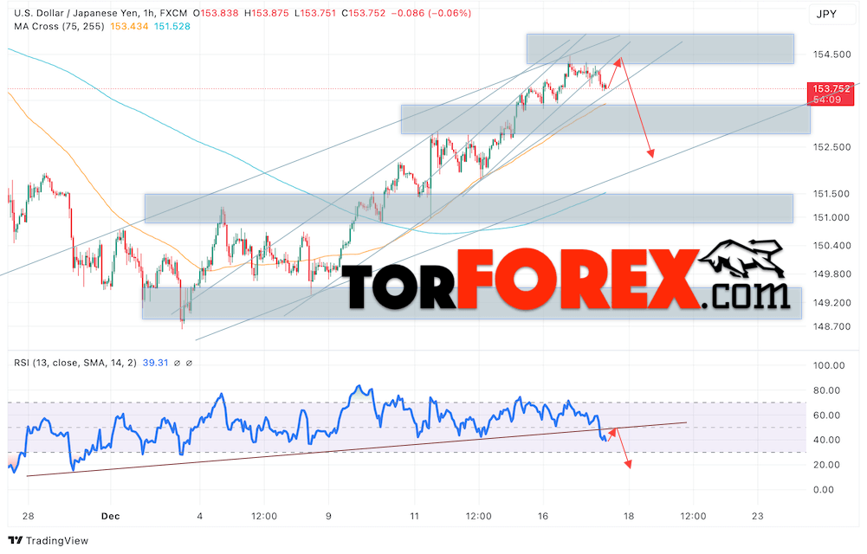Click the 60.00 RSI axis label
The height and width of the screenshot is (554, 867).
(x=827, y=415)
